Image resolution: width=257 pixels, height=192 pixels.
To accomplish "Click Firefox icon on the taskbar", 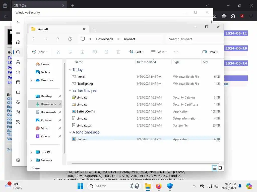I will point(159,186).
